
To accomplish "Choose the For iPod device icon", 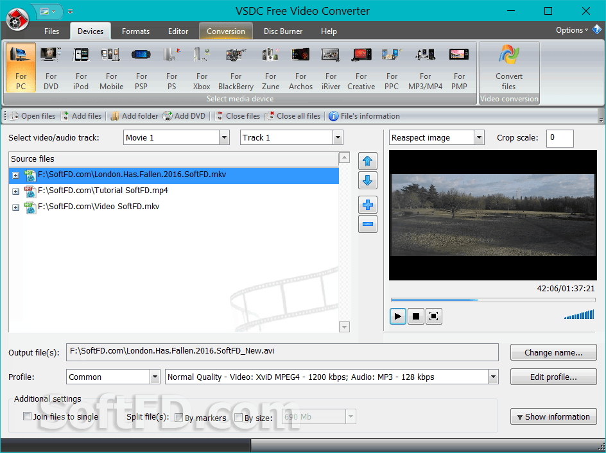I will tap(81, 67).
